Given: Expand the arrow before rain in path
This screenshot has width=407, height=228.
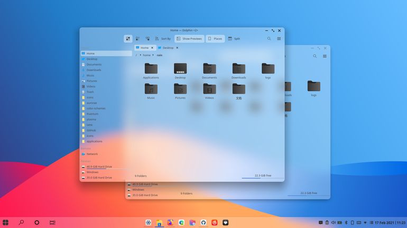Looking at the screenshot, I should (153, 55).
